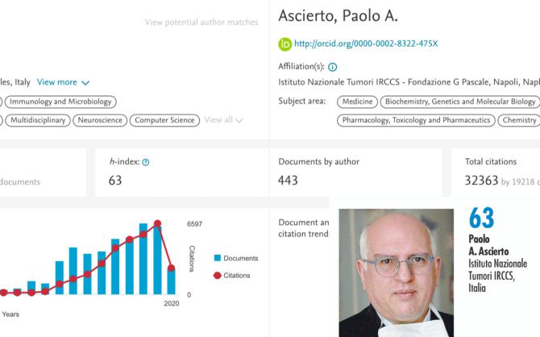
Task: Select the Computer Science subject tag
Action: point(164,120)
